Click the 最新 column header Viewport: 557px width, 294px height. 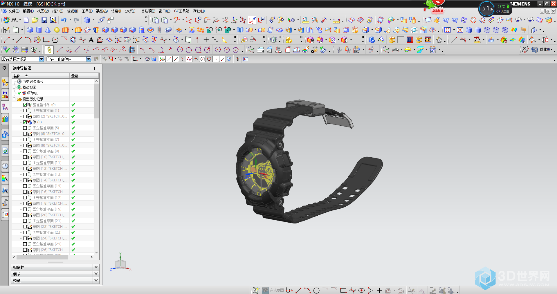(x=84, y=76)
